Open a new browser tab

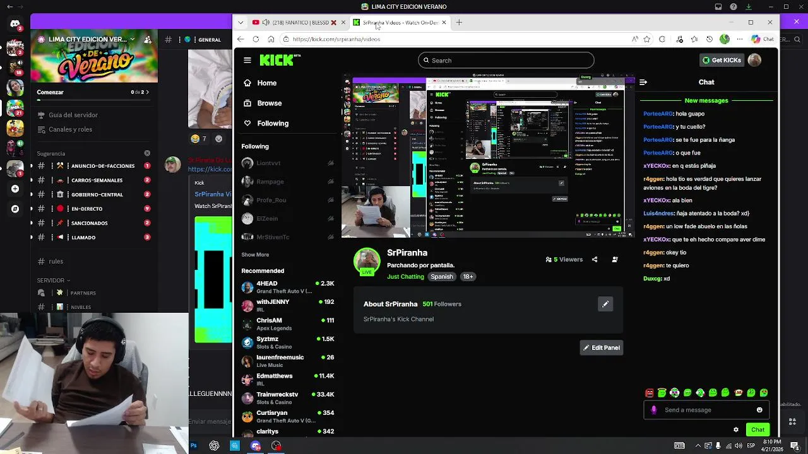pyautogui.click(x=459, y=23)
